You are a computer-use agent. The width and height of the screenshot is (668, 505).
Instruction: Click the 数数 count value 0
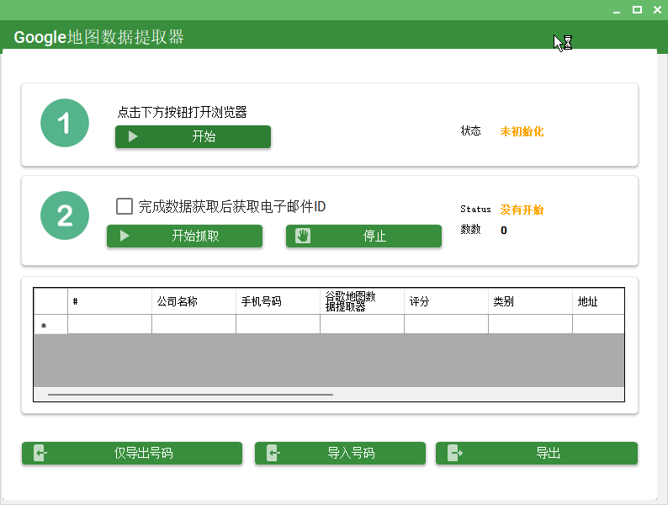tap(504, 231)
